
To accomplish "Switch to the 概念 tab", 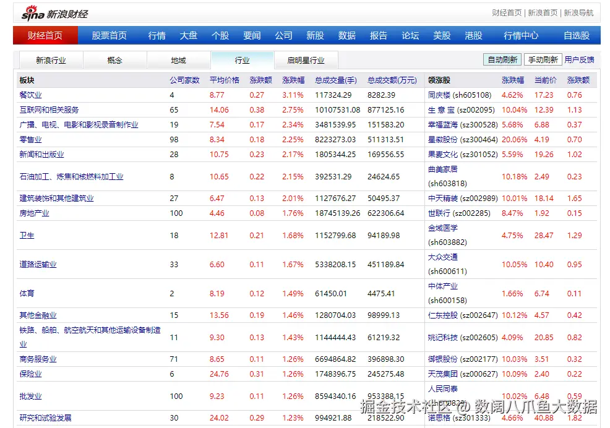I will click(115, 61).
